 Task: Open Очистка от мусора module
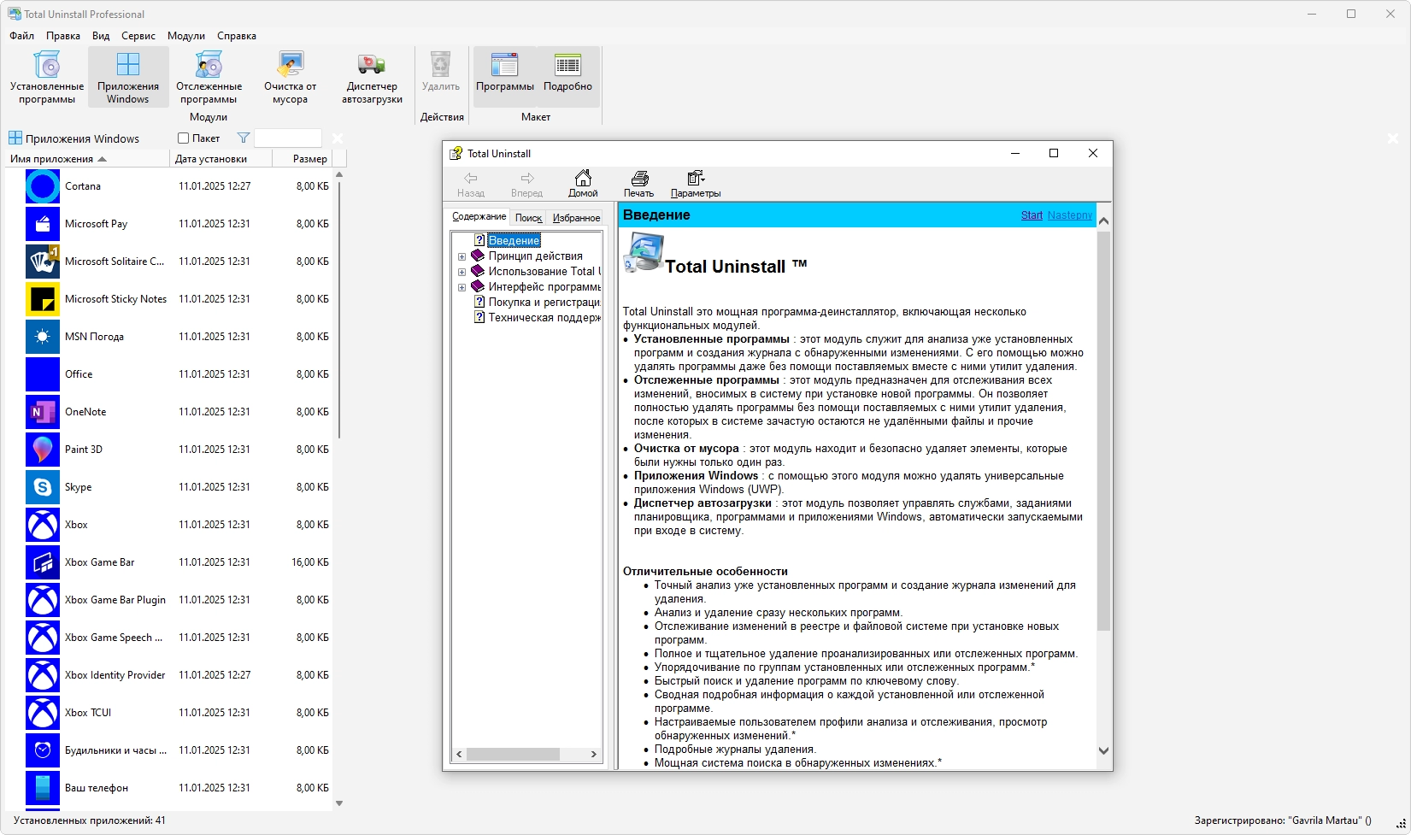pyautogui.click(x=290, y=77)
